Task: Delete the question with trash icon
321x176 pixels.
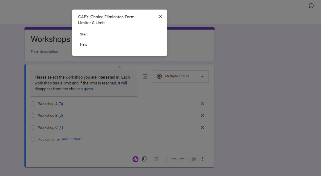Action: click(x=156, y=159)
